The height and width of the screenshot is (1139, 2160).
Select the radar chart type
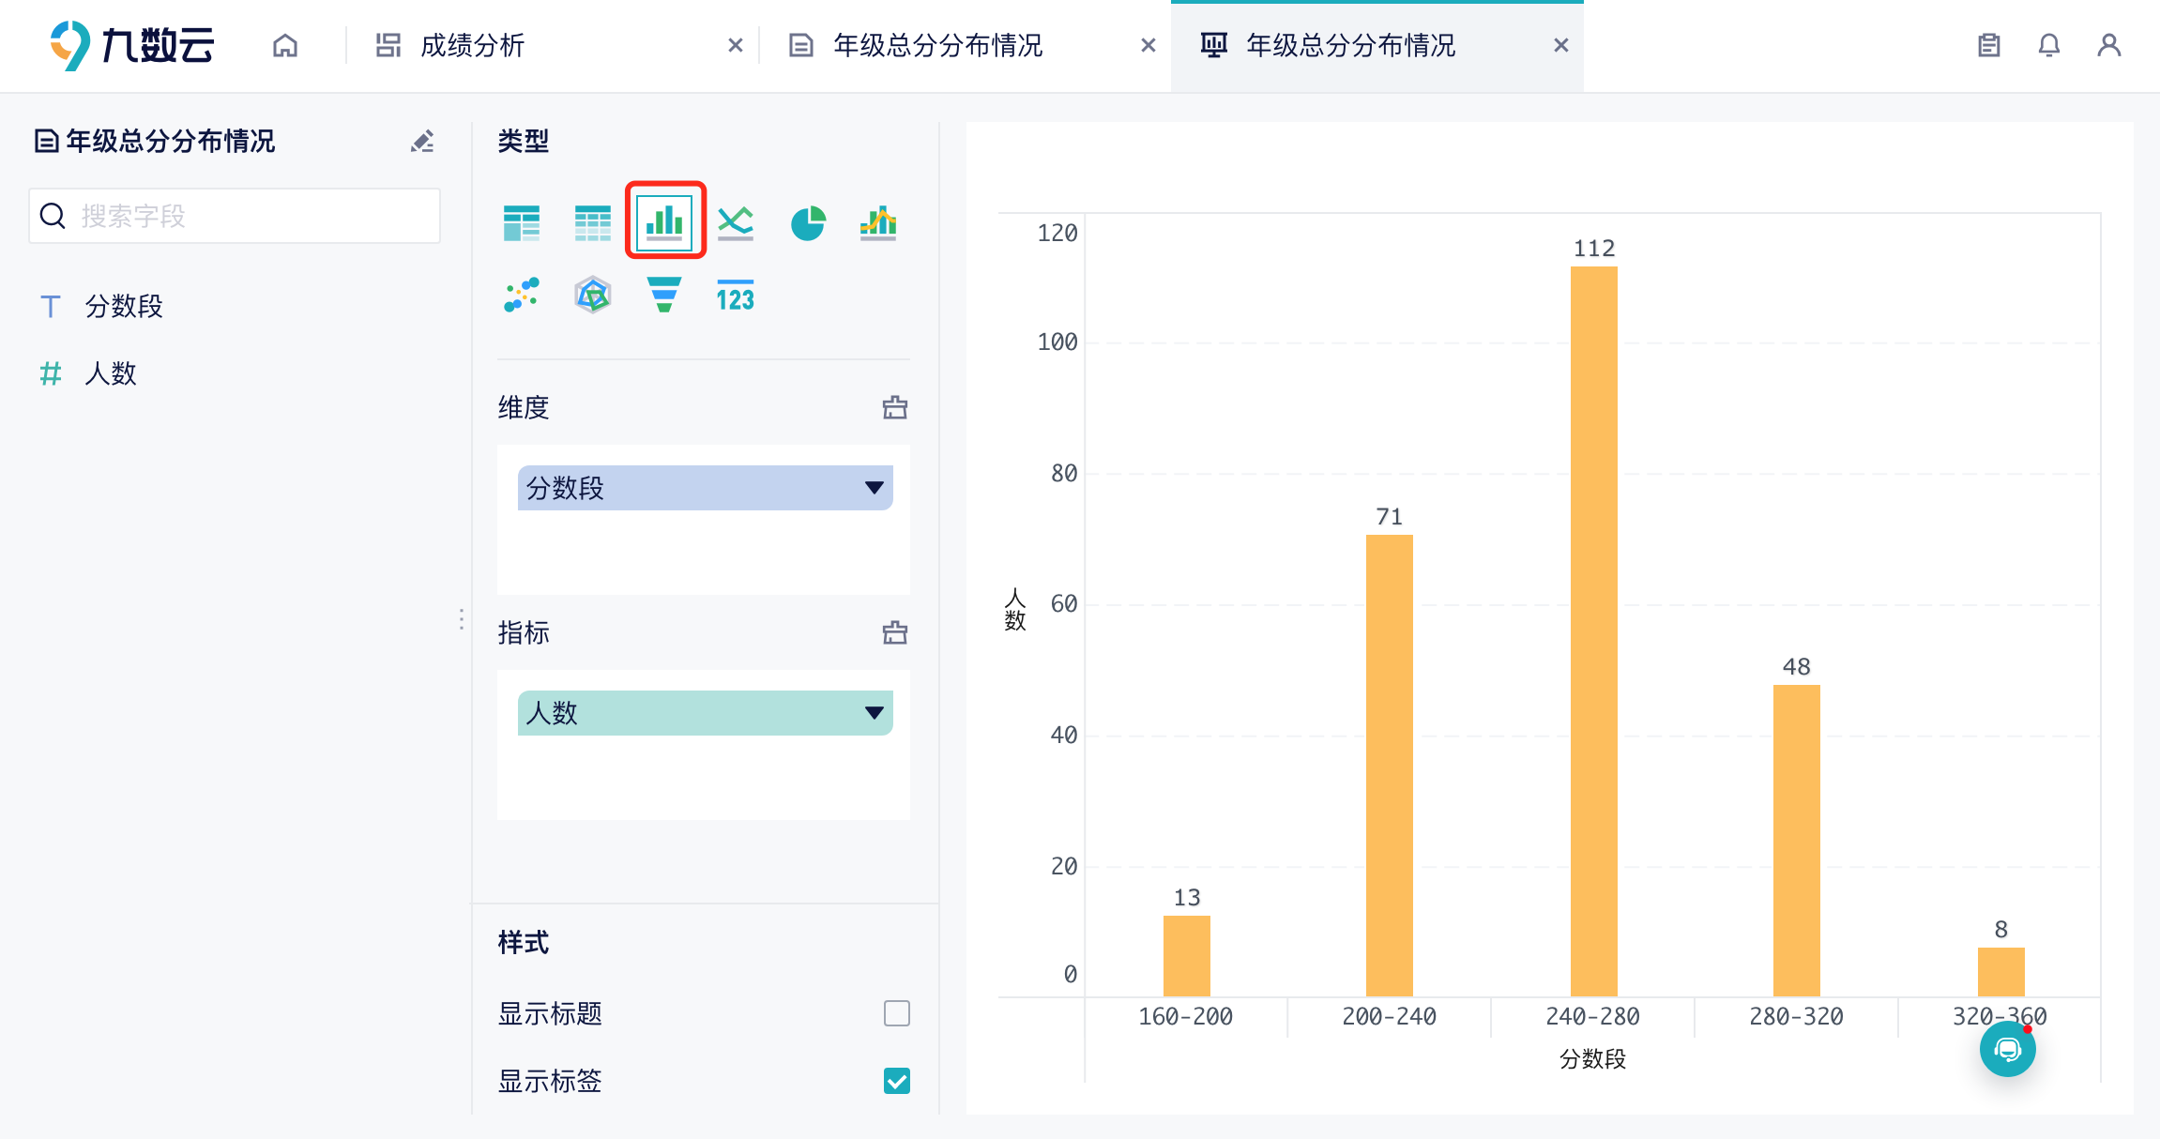pyautogui.click(x=593, y=295)
